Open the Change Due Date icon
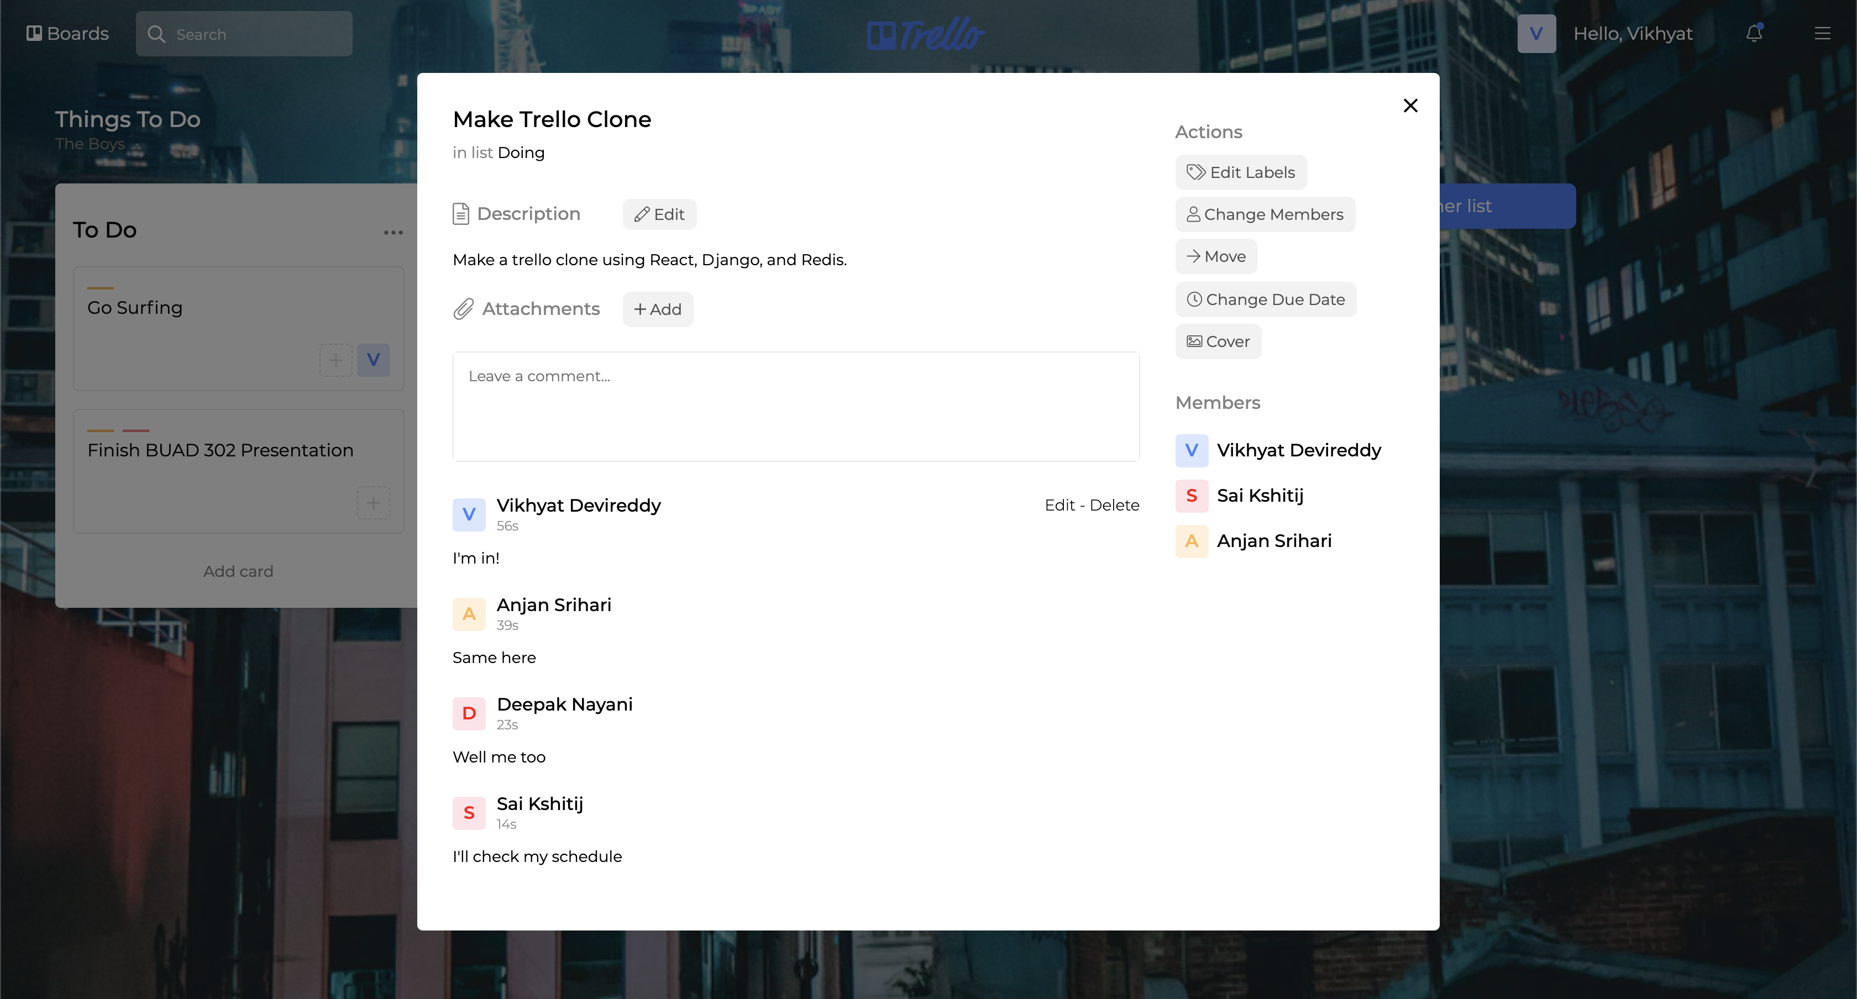 coord(1194,299)
